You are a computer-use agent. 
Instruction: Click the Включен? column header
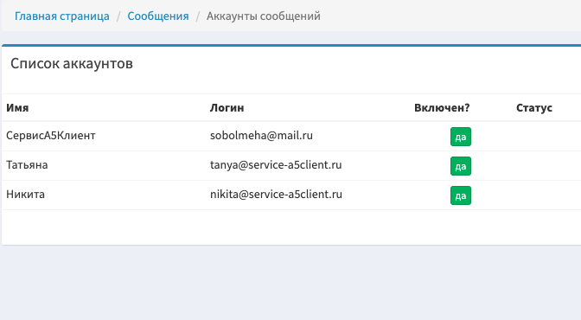(442, 108)
